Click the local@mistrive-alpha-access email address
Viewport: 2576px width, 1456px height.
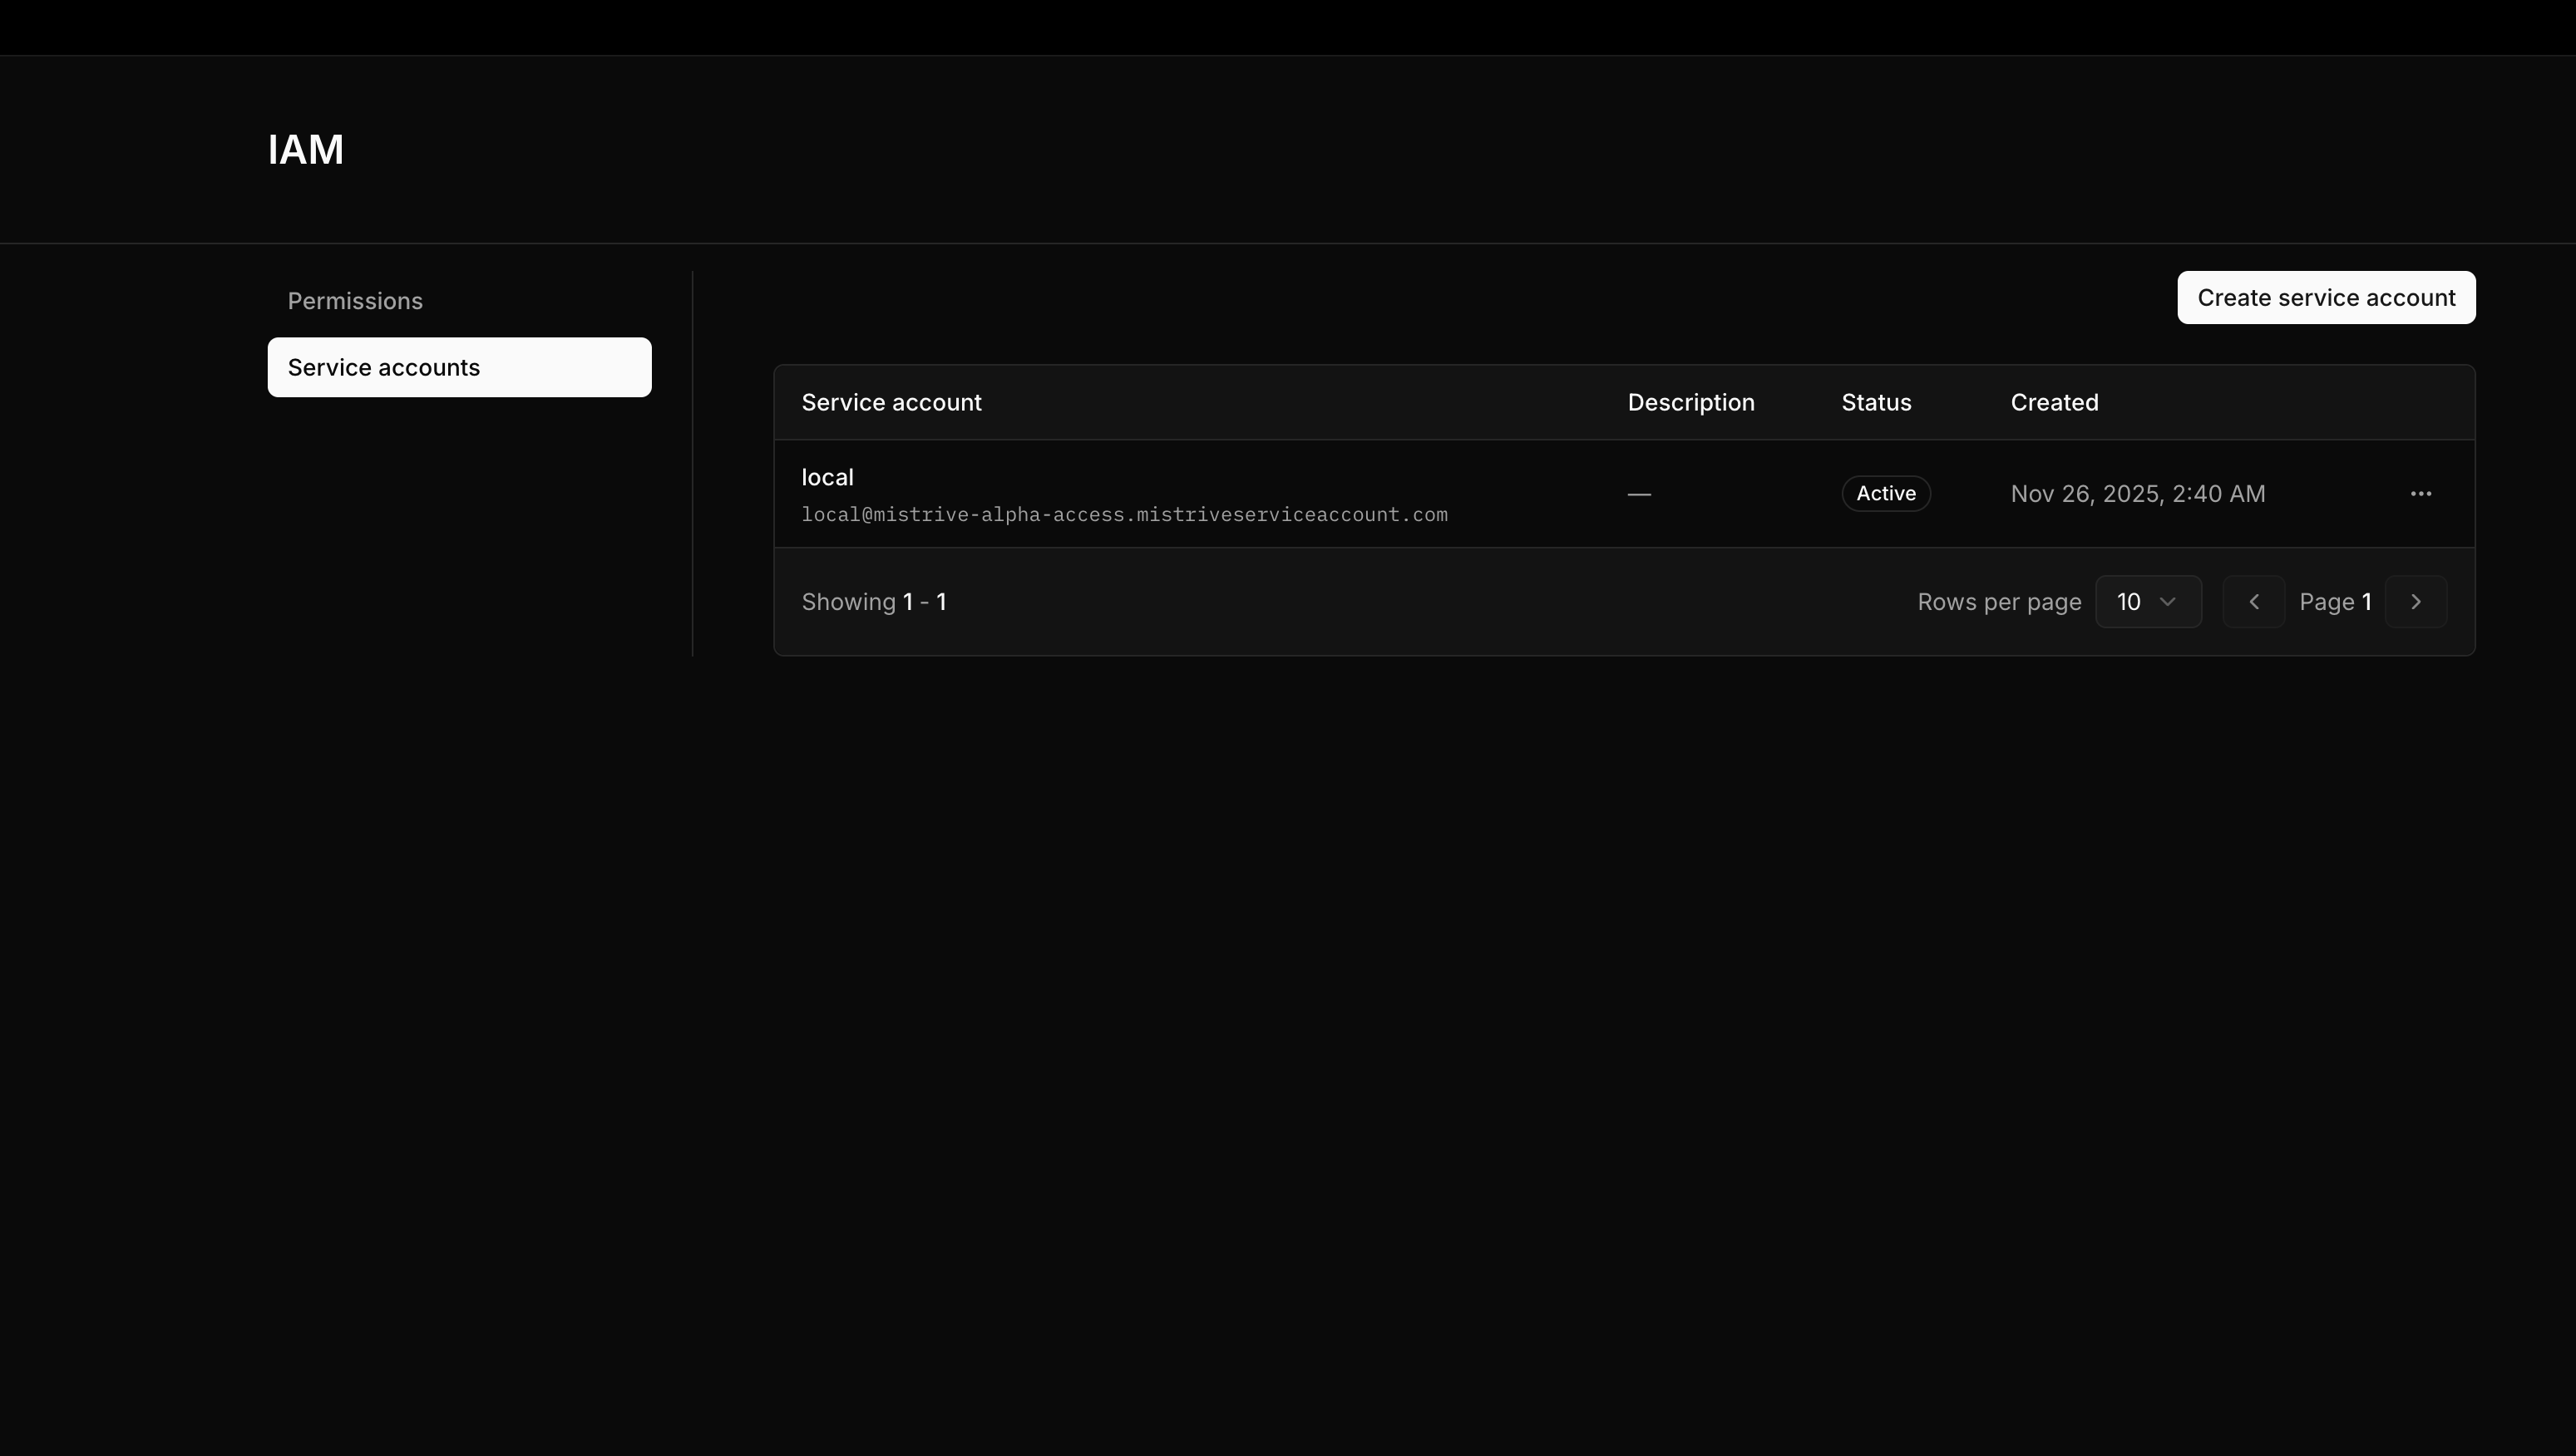[1123, 514]
